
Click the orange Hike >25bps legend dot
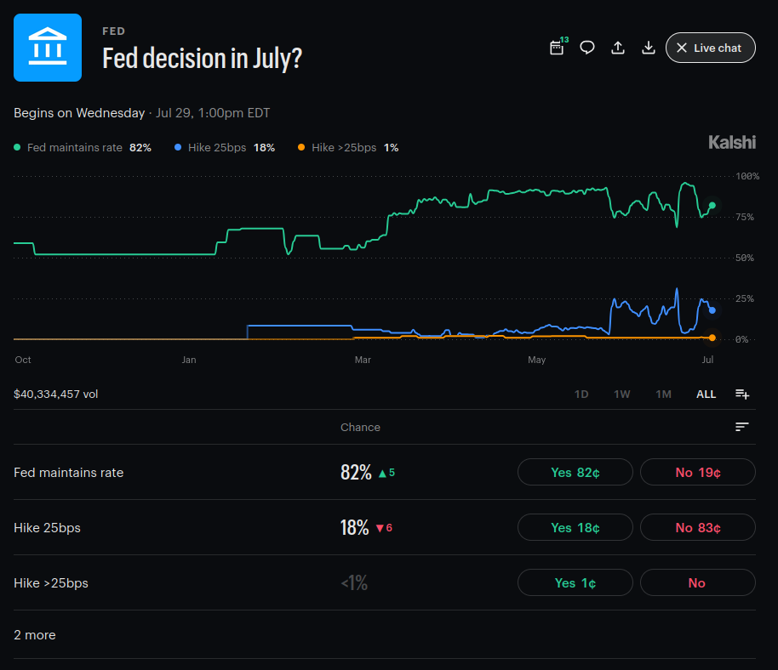[x=301, y=147]
